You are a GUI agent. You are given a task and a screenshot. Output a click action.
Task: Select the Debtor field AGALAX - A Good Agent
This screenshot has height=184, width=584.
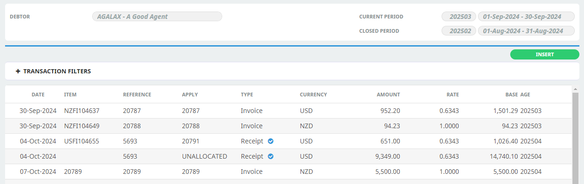click(157, 17)
